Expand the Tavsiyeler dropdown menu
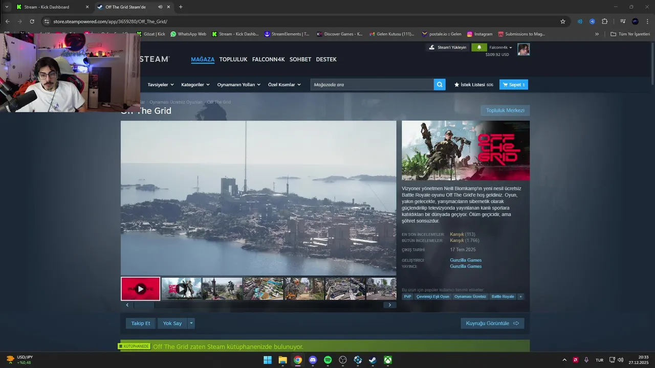The width and height of the screenshot is (655, 368). point(161,84)
